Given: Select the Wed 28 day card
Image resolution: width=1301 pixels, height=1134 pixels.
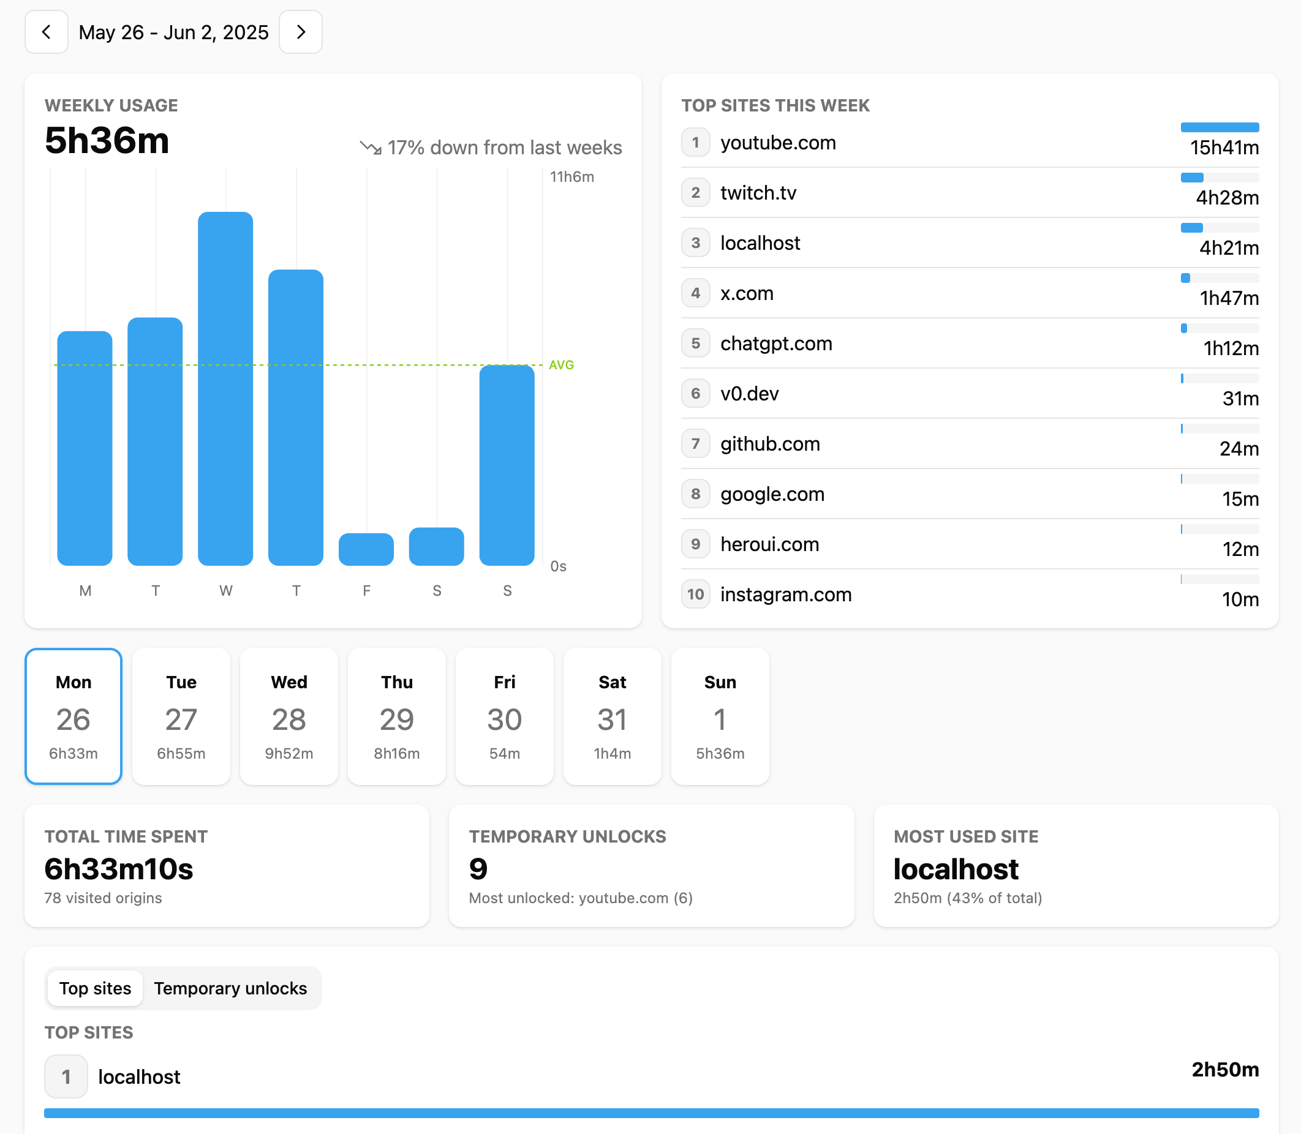Looking at the screenshot, I should pos(288,716).
